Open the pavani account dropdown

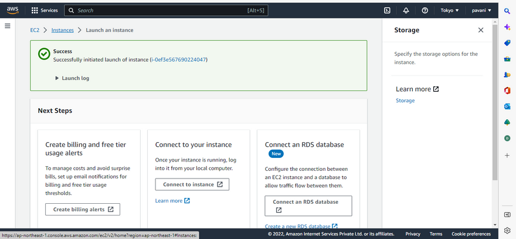pos(482,11)
